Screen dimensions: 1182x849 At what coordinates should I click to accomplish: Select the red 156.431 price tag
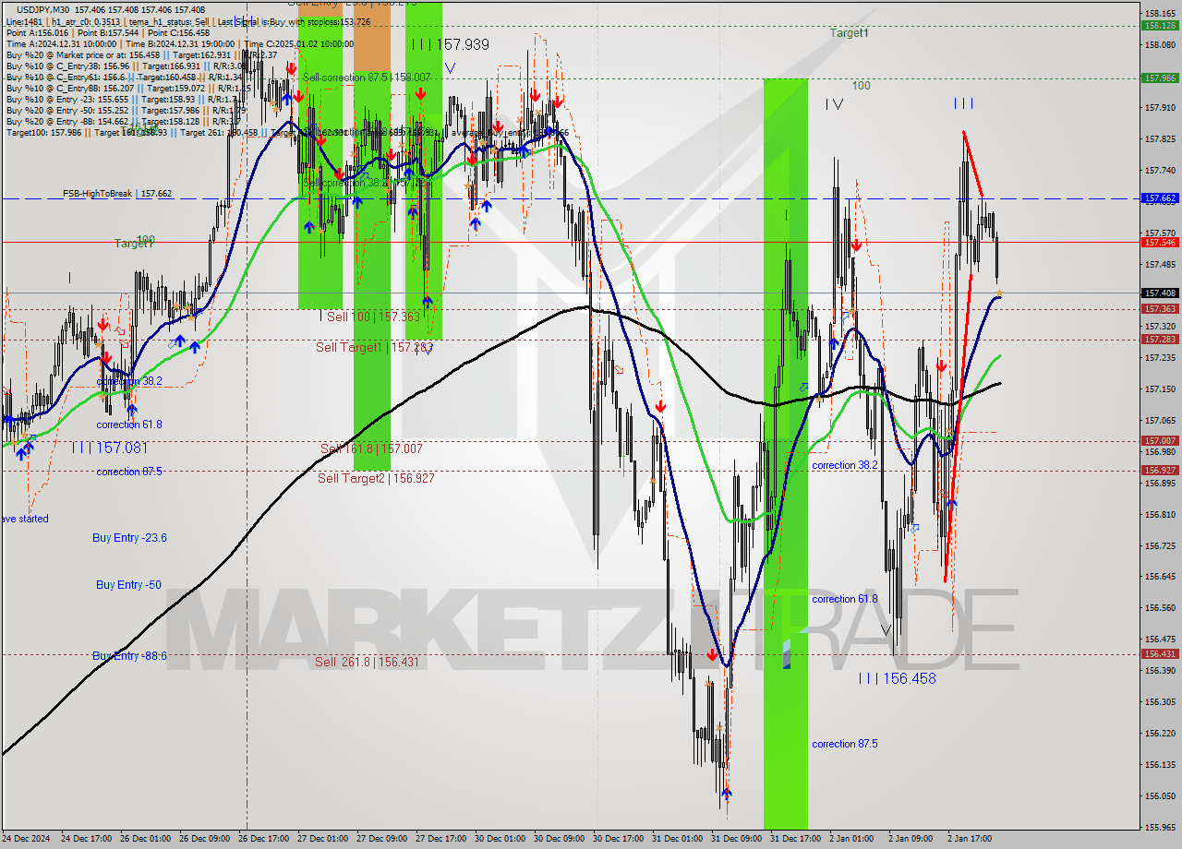[1160, 653]
